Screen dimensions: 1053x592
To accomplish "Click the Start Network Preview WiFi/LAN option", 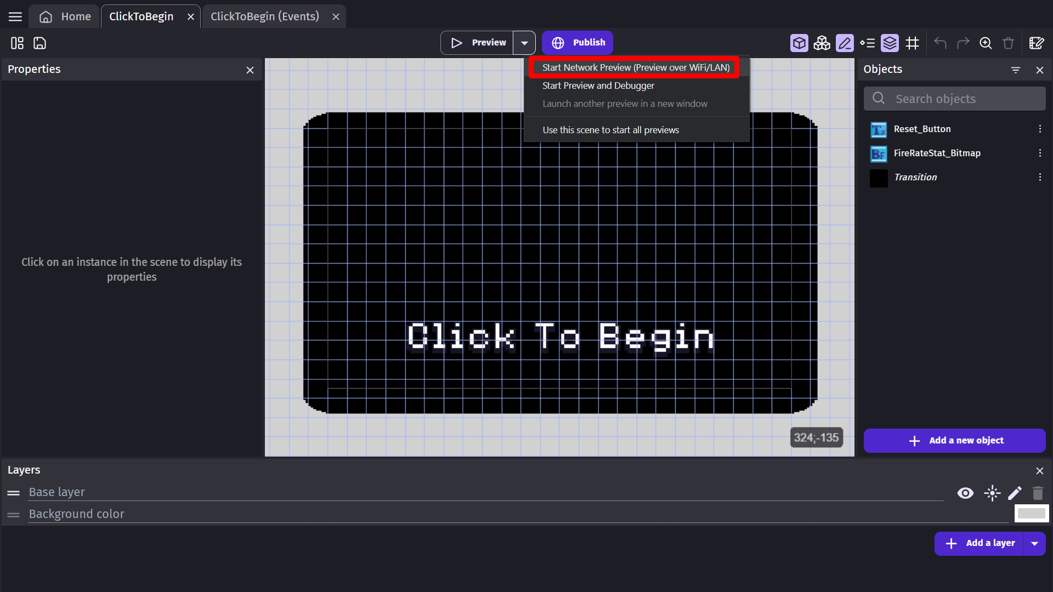I will point(636,66).
